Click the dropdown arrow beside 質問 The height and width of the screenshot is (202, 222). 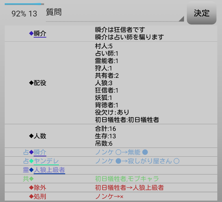click(181, 18)
